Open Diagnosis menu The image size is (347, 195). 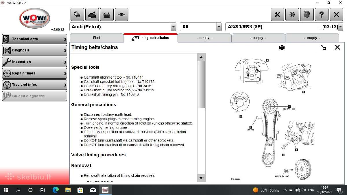(34, 50)
